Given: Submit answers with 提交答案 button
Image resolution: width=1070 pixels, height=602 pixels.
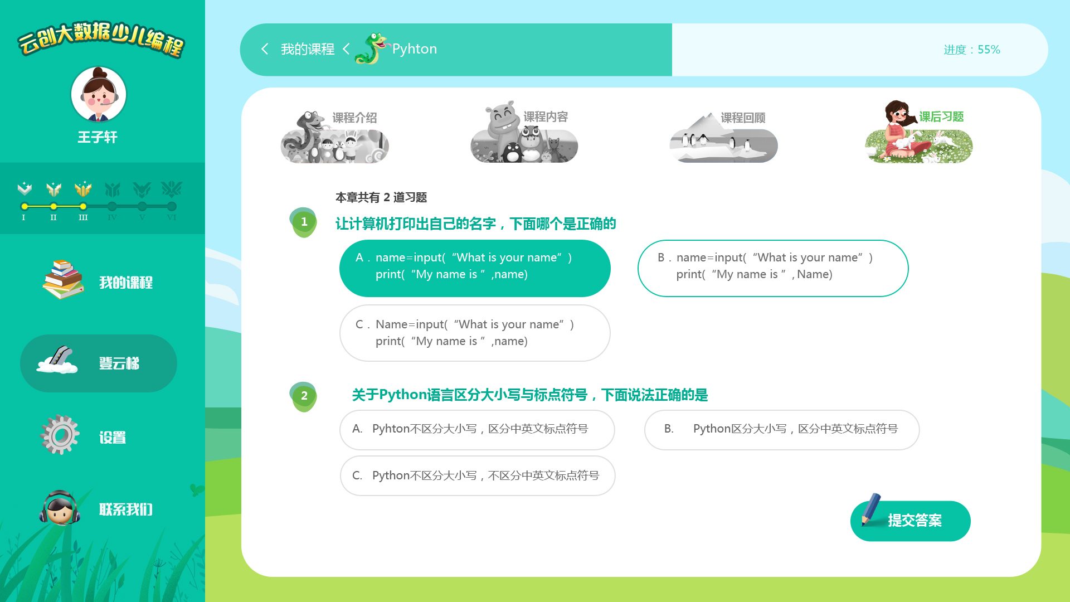Looking at the screenshot, I should [911, 521].
